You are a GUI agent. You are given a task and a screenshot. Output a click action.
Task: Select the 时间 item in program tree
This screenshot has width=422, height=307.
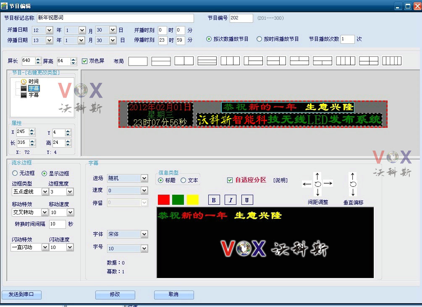pyautogui.click(x=34, y=82)
